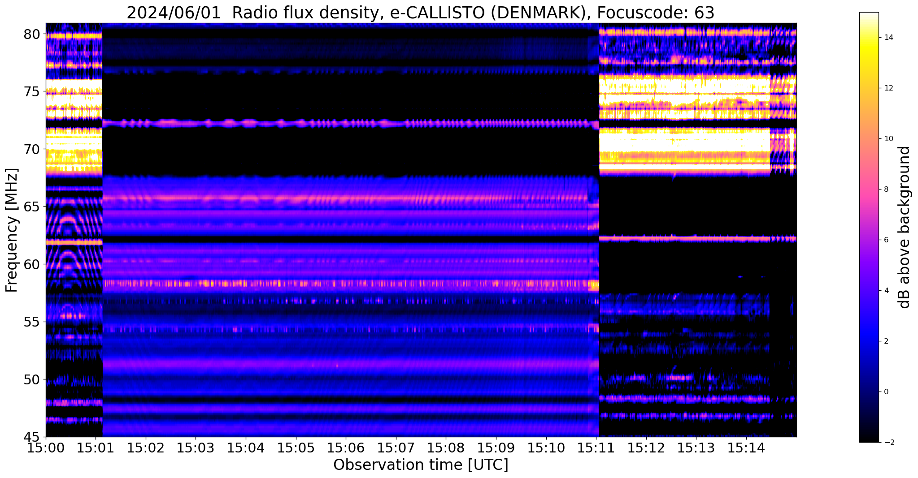Image resolution: width=918 pixels, height=478 pixels.
Task: Click the 65 MHz frequency tick label
Action: pos(31,207)
